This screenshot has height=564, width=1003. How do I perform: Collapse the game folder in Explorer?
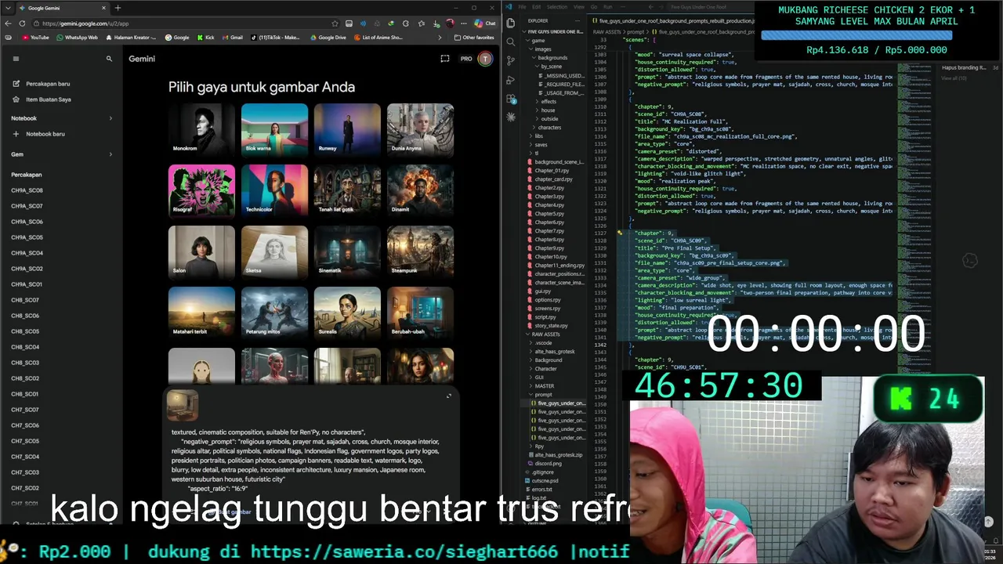[537, 40]
